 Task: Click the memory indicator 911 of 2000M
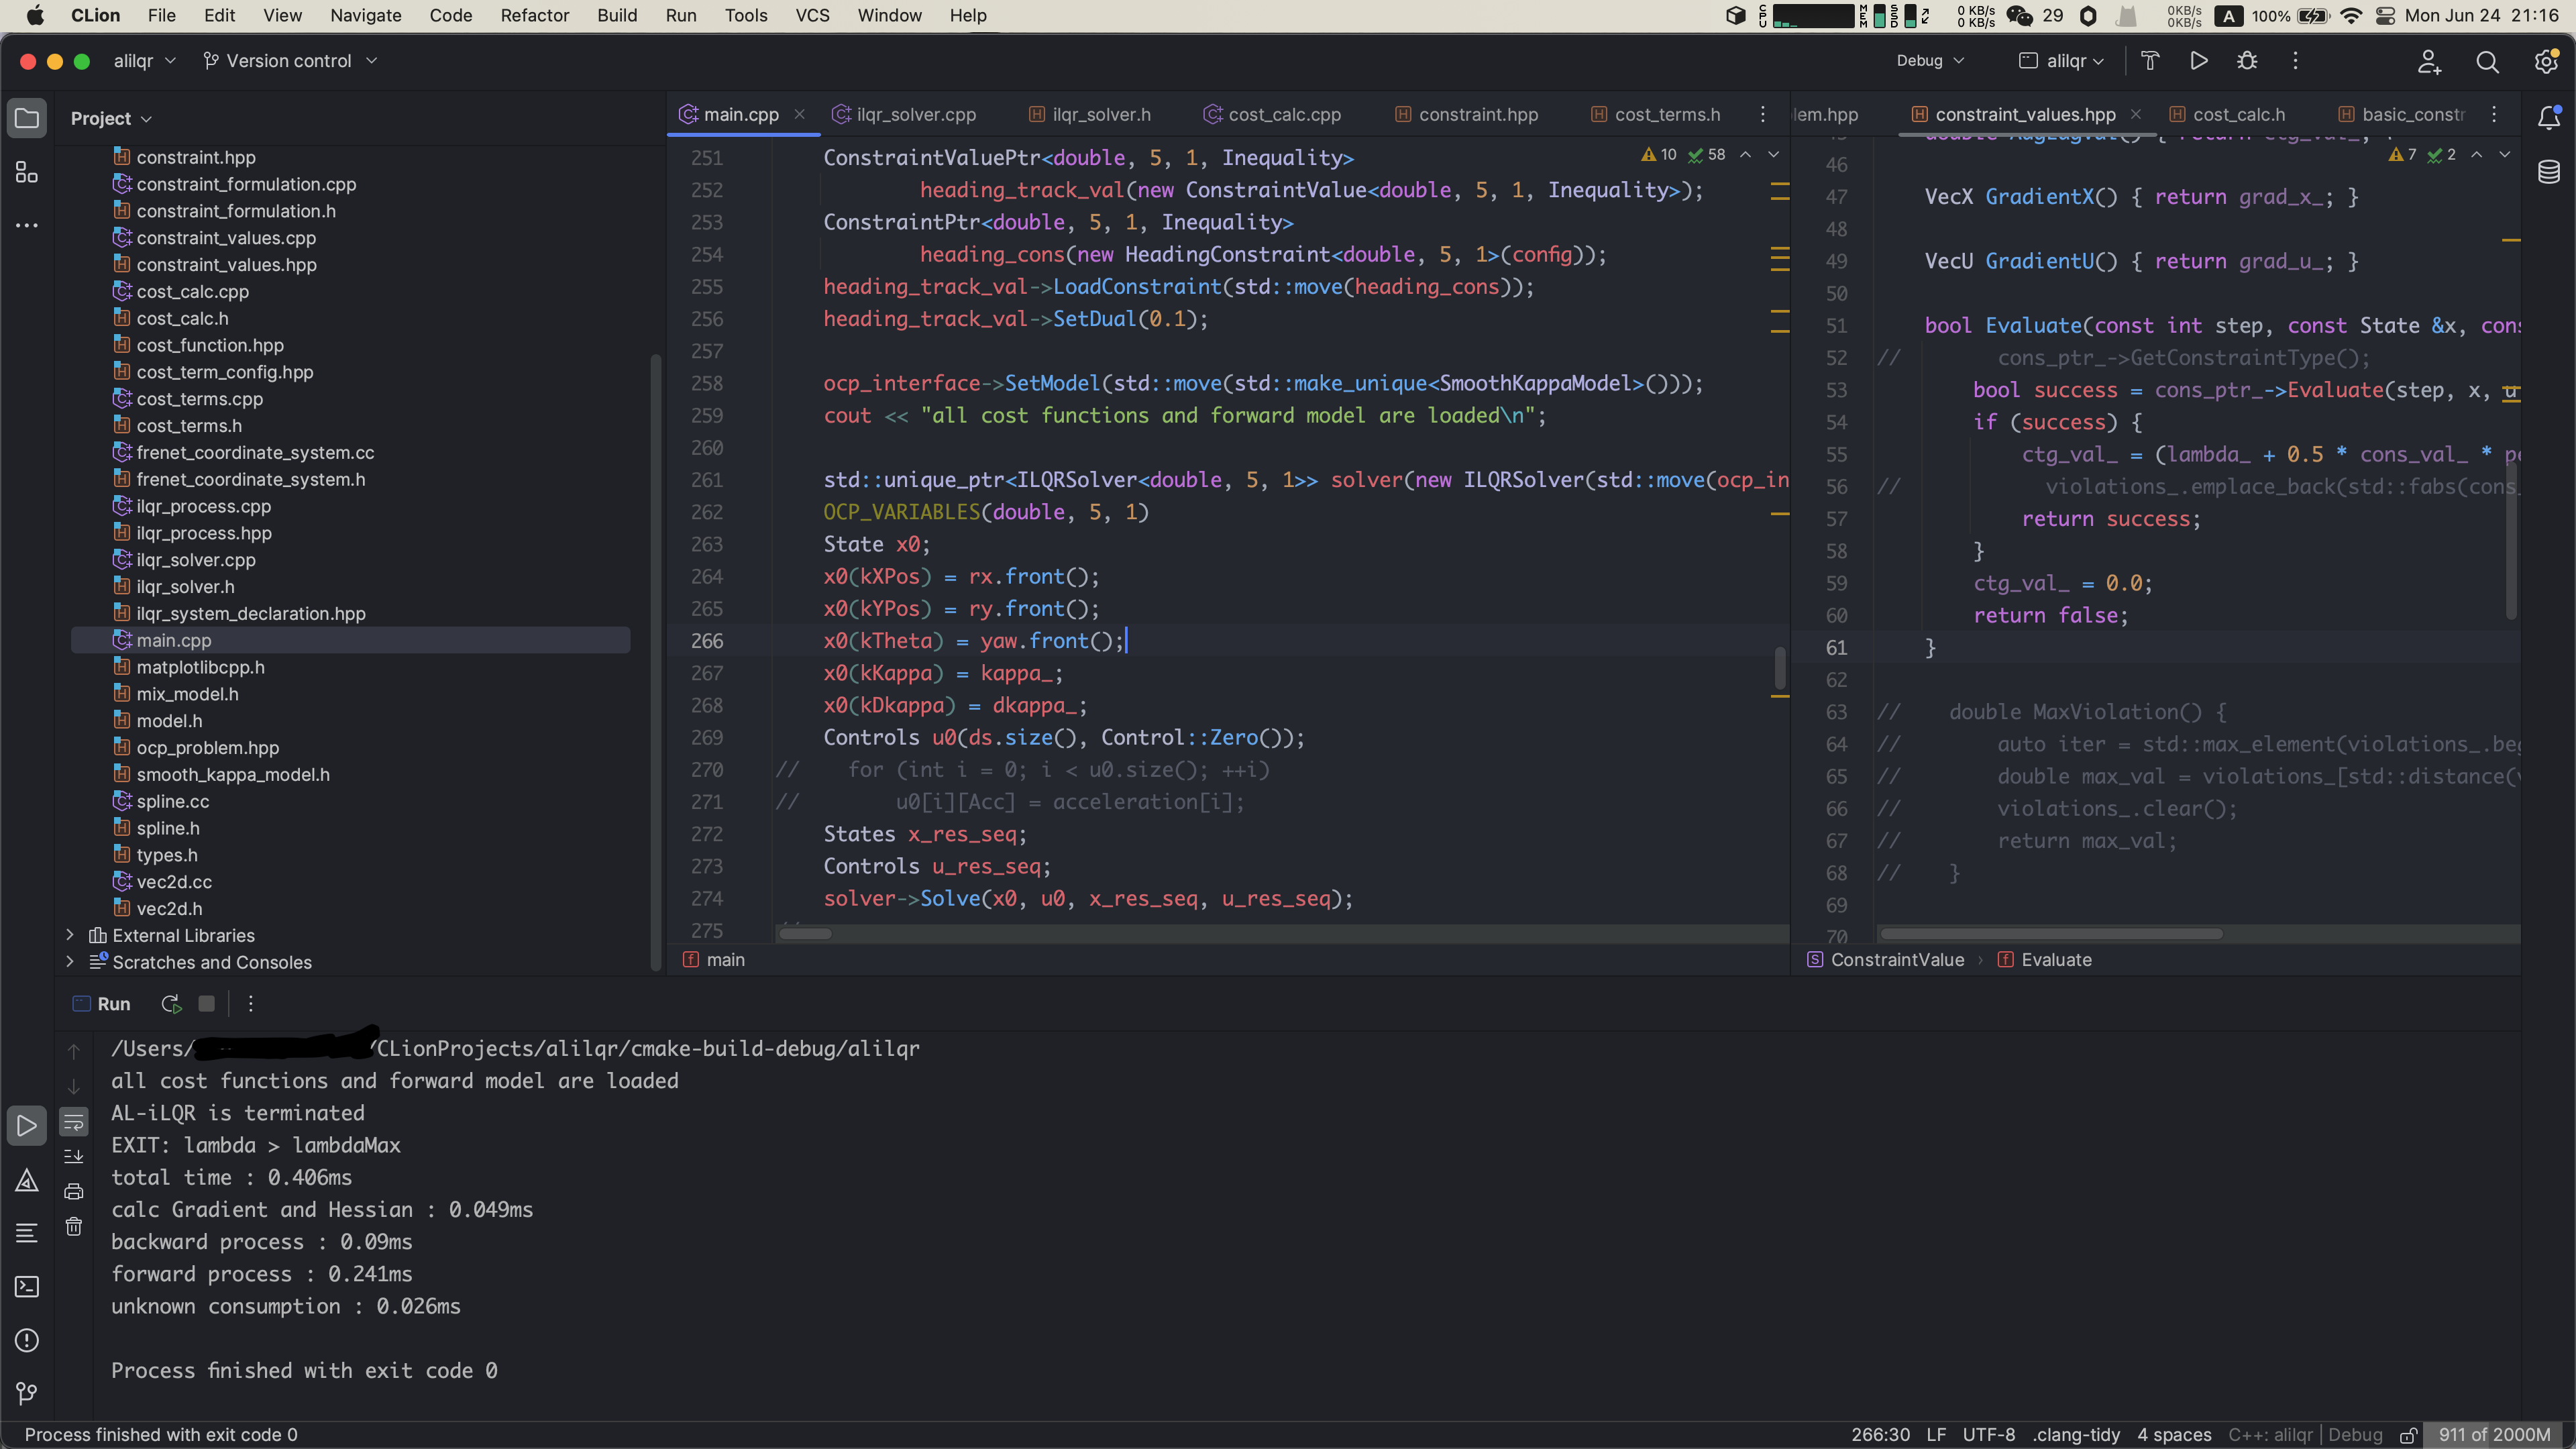[2494, 1435]
